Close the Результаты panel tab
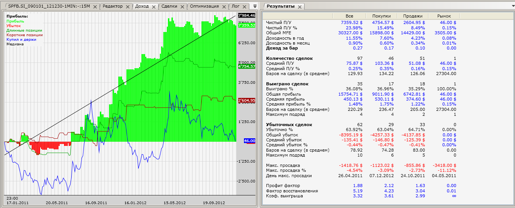This screenshot has height=208, width=515. [x=299, y=7]
